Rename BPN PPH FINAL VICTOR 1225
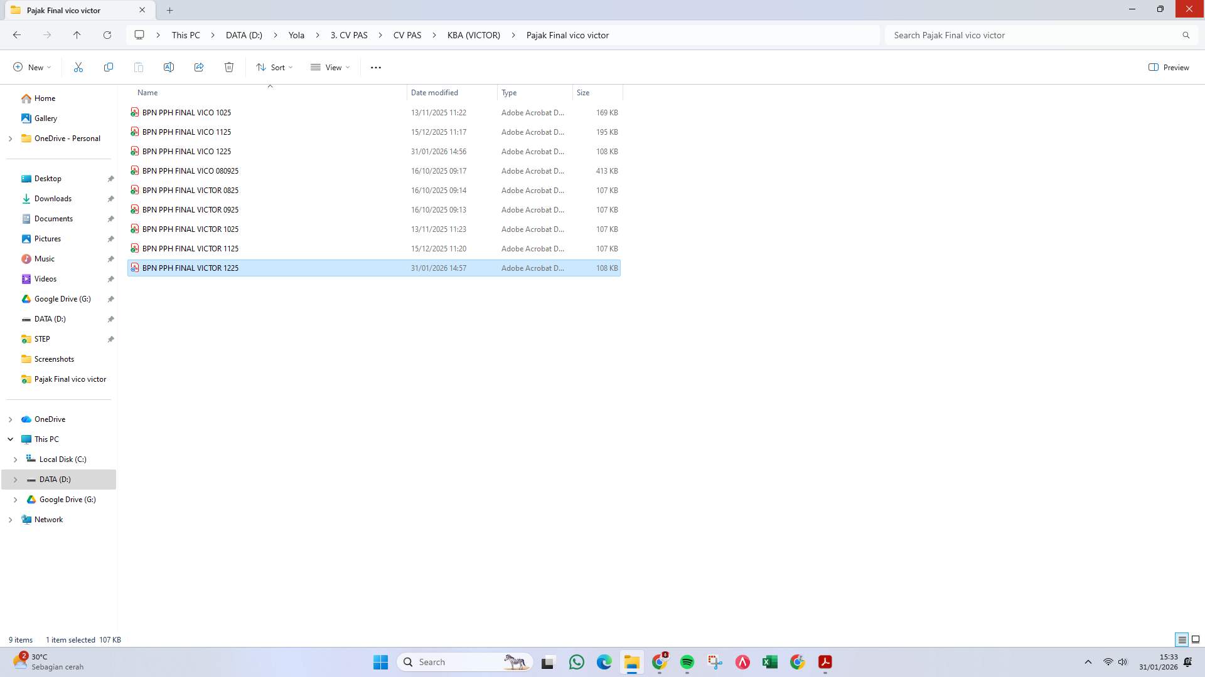 169,67
